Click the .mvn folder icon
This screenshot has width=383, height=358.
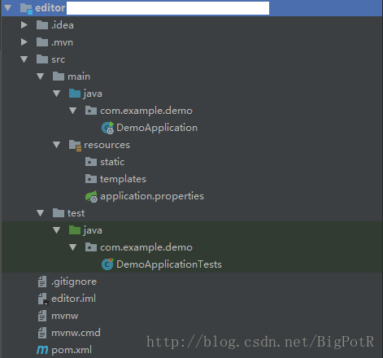point(42,42)
